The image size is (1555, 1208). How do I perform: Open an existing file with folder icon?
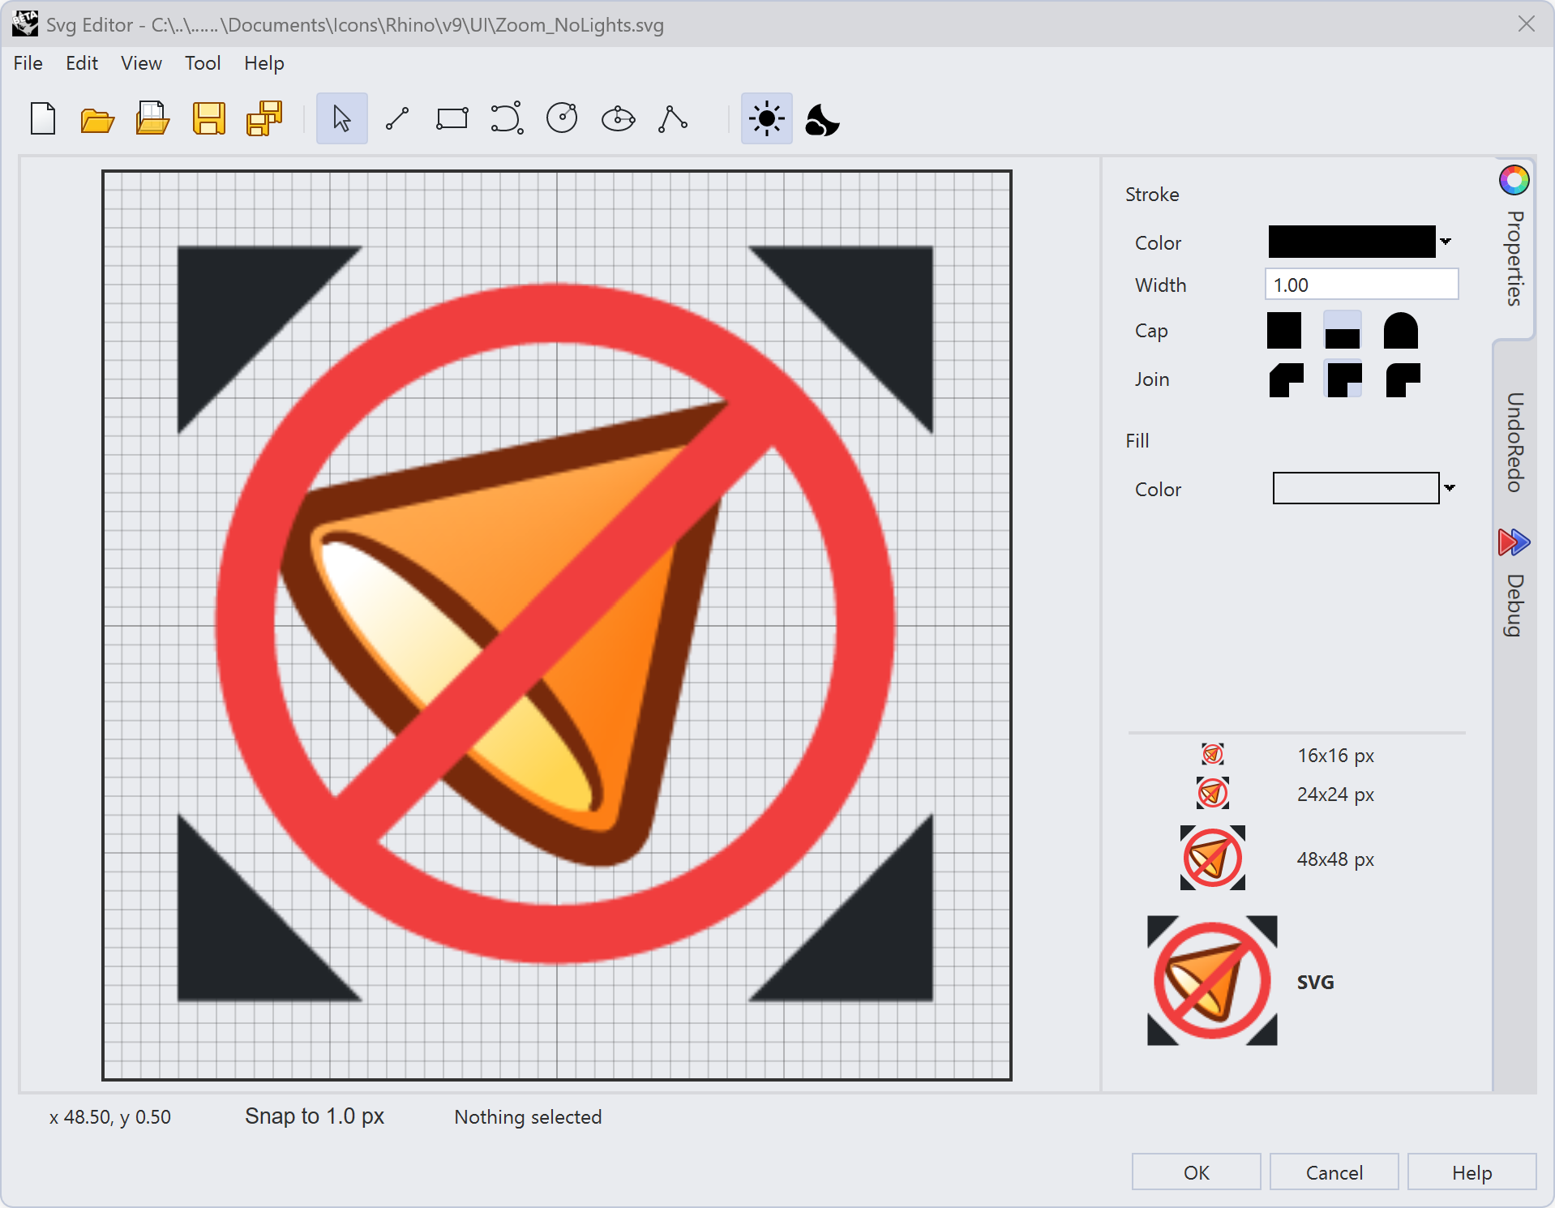pos(97,120)
